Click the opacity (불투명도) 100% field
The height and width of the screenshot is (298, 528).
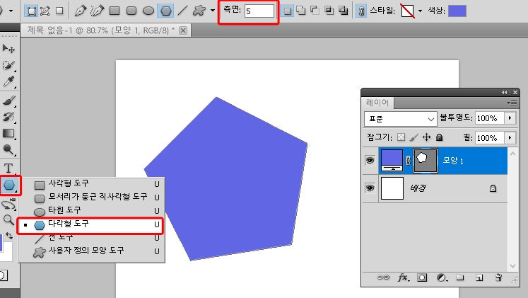click(x=490, y=118)
